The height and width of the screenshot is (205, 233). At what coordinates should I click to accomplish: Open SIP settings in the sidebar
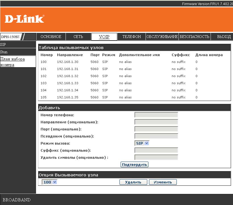(3, 45)
